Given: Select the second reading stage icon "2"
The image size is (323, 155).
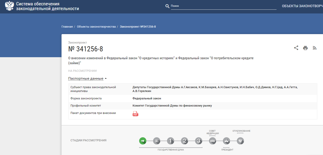Looking at the screenshot, I should (185, 140).
